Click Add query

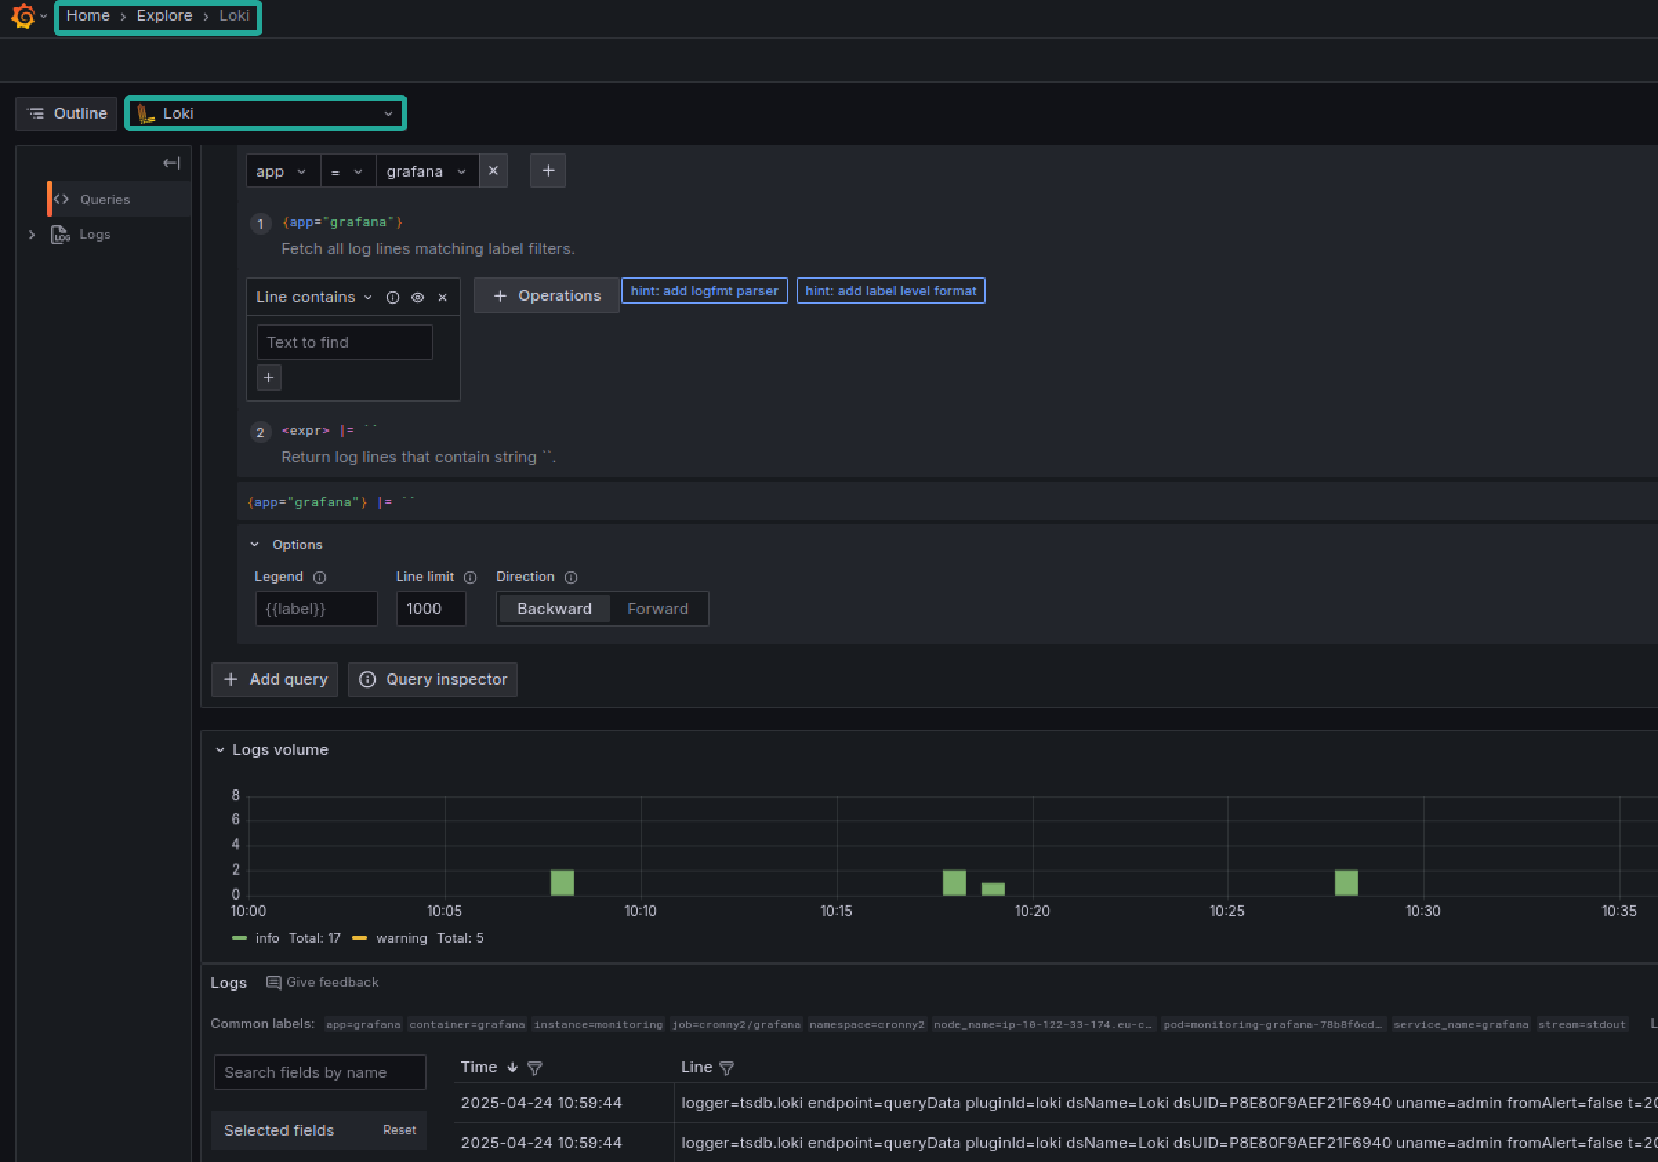coord(275,679)
